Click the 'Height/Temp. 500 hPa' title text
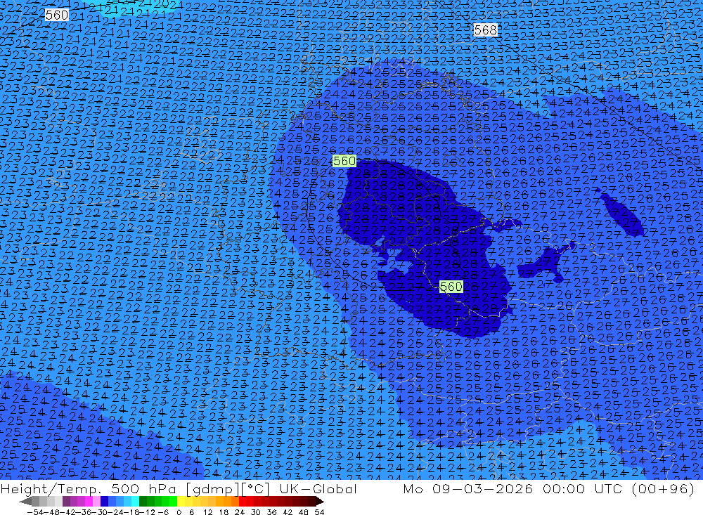The height and width of the screenshot is (515, 703). 89,489
